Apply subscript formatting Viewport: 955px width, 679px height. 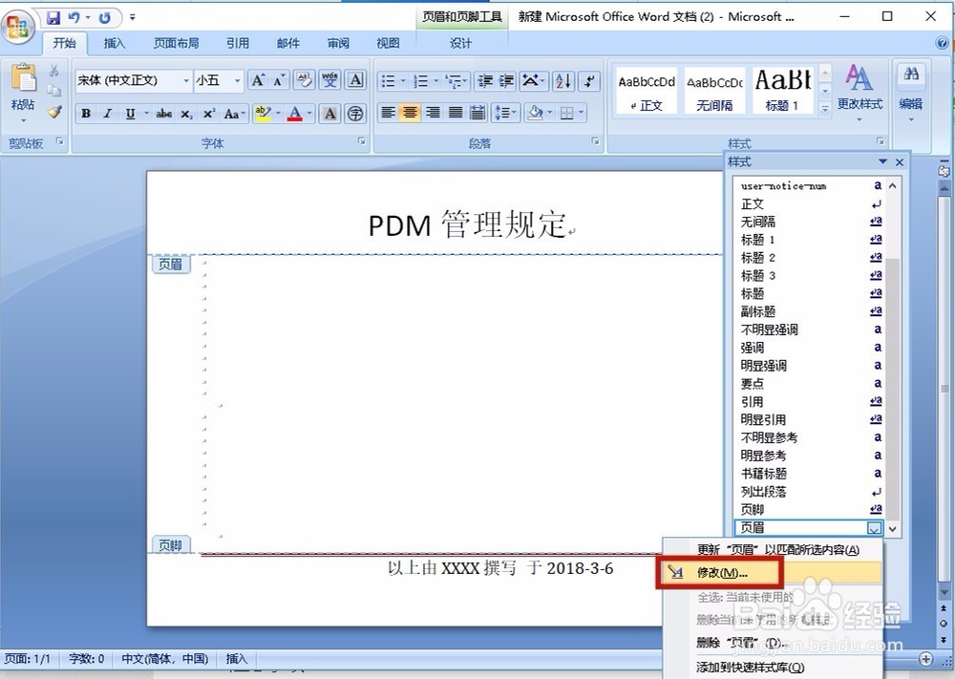point(186,114)
